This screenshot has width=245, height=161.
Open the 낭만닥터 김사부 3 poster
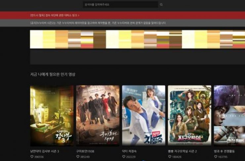click(x=52, y=116)
